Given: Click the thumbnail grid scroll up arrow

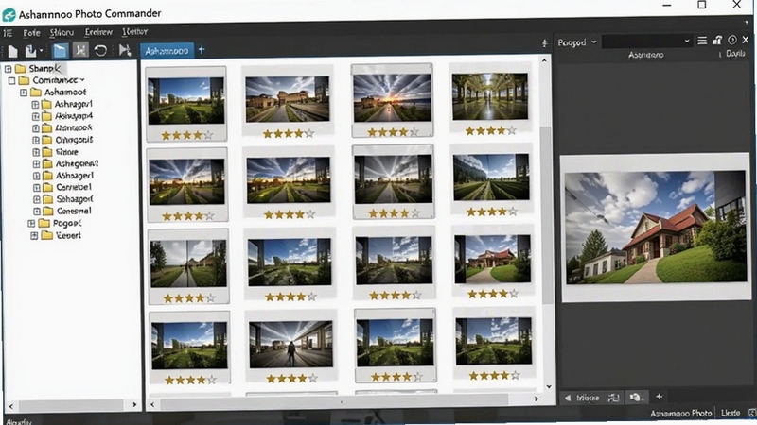Looking at the screenshot, I should coord(545,60).
